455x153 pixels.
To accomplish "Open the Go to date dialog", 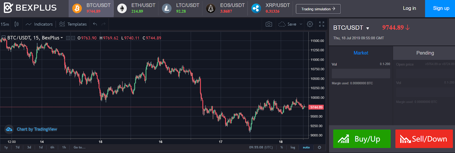I will point(79,147).
